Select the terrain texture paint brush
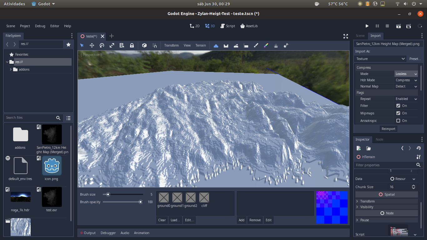427x240 pixels. pos(256,45)
